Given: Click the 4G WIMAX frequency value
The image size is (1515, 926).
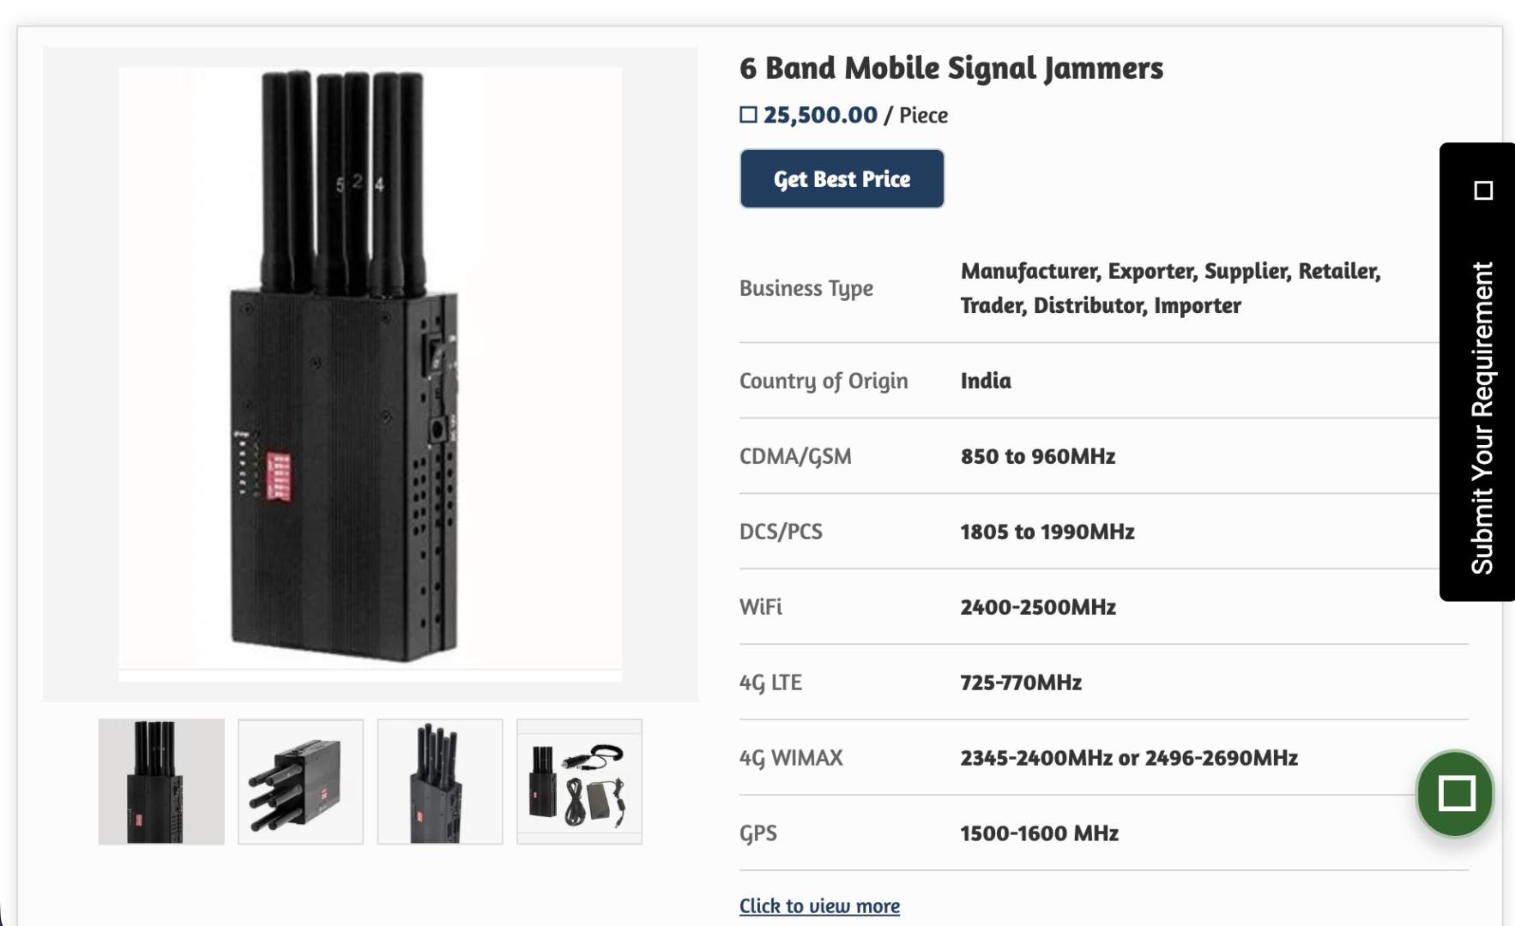Looking at the screenshot, I should coord(1129,758).
